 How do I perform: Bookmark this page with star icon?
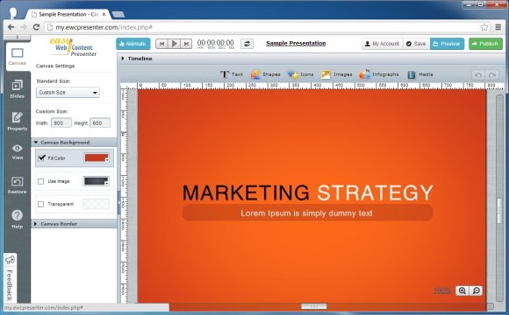point(484,27)
